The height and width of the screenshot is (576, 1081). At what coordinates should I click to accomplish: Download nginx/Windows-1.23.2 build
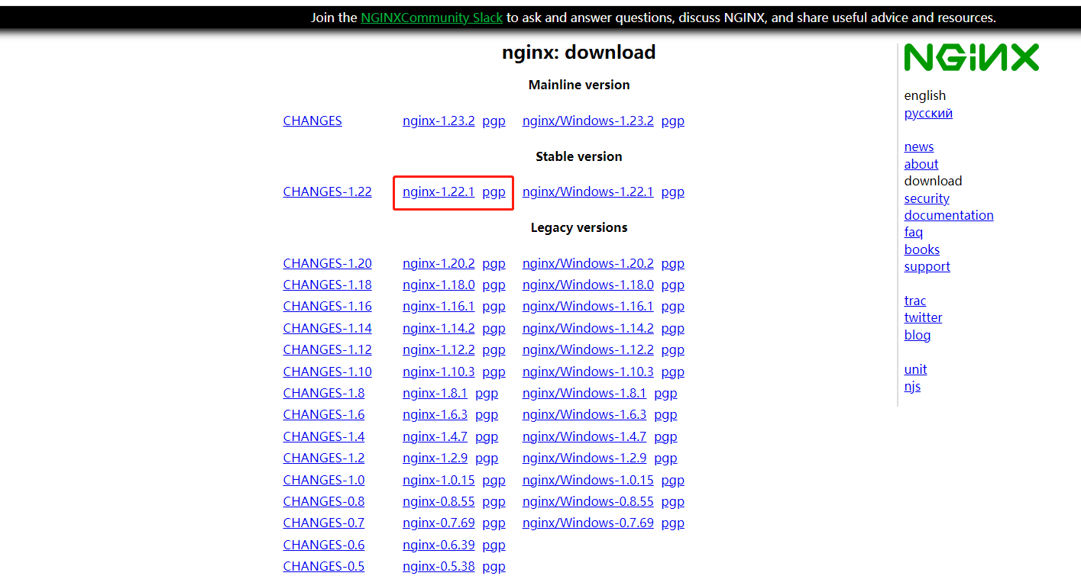coord(587,120)
